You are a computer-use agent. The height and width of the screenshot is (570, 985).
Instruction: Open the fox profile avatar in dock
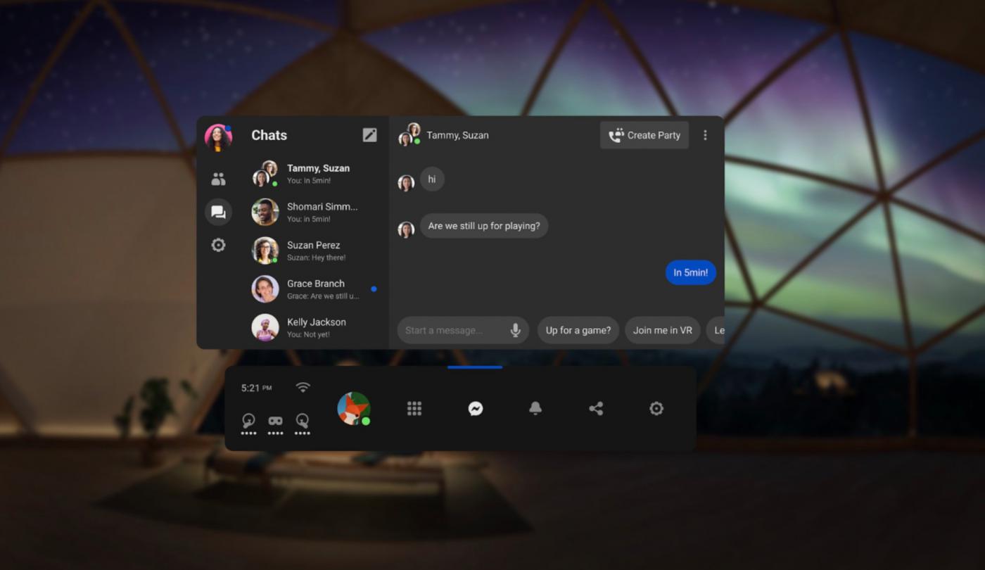click(x=353, y=408)
